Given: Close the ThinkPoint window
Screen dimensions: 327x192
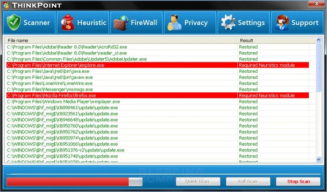Looking at the screenshot, I should tap(316, 4).
